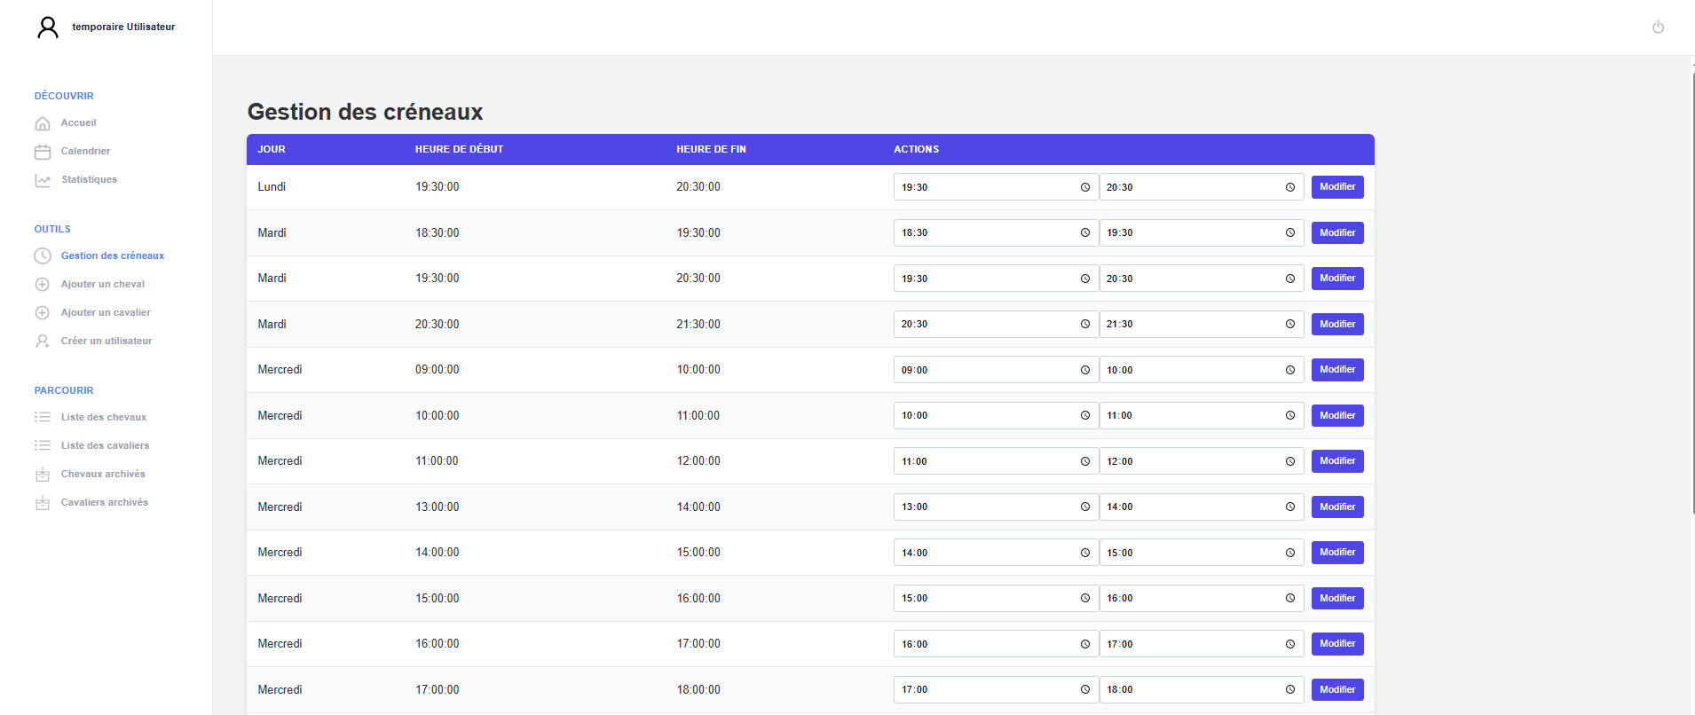
Task: Click the Cavaliers archivés archive icon
Action: pos(43,503)
